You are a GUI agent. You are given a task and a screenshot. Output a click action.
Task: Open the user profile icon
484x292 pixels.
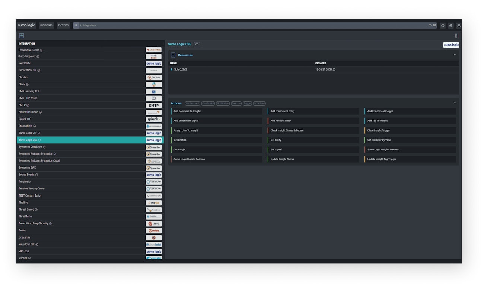[459, 26]
